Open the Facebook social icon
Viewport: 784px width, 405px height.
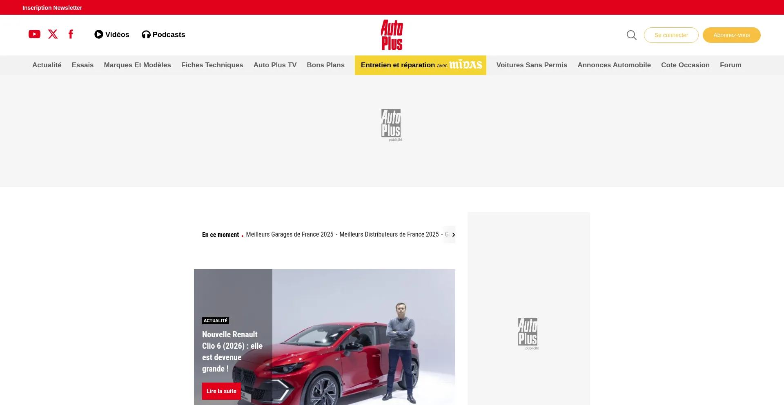(x=71, y=34)
